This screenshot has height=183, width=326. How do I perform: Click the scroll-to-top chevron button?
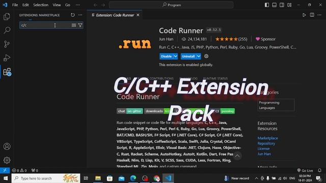pyautogui.click(x=237, y=156)
